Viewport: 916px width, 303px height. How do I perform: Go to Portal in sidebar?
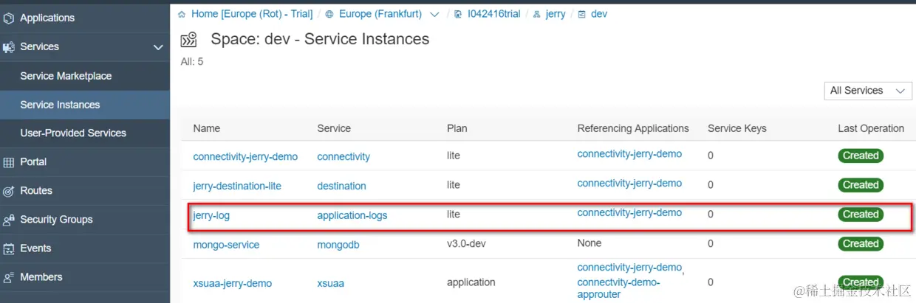33,161
